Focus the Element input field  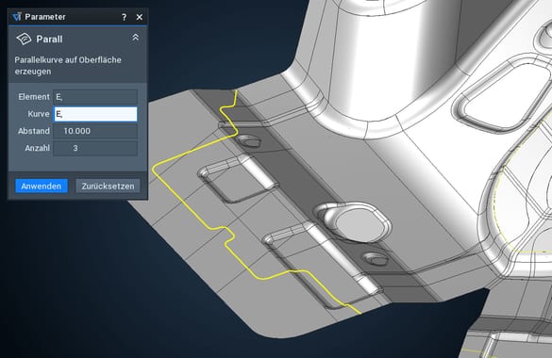[95, 97]
